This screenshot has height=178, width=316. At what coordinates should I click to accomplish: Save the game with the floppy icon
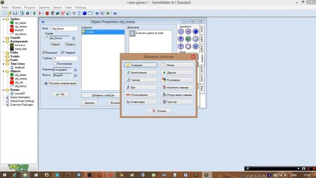[x=15, y=13]
